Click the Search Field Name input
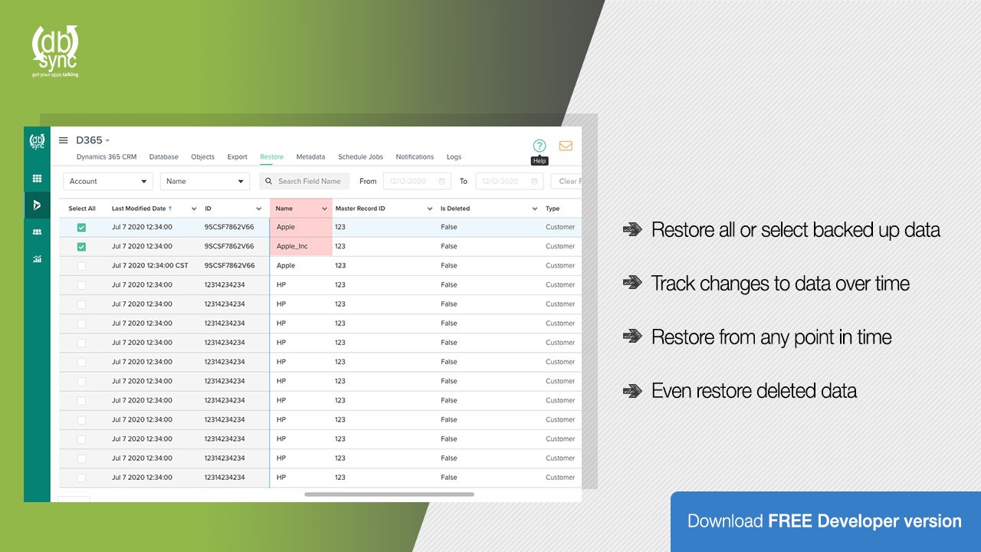The height and width of the screenshot is (552, 981). 304,182
